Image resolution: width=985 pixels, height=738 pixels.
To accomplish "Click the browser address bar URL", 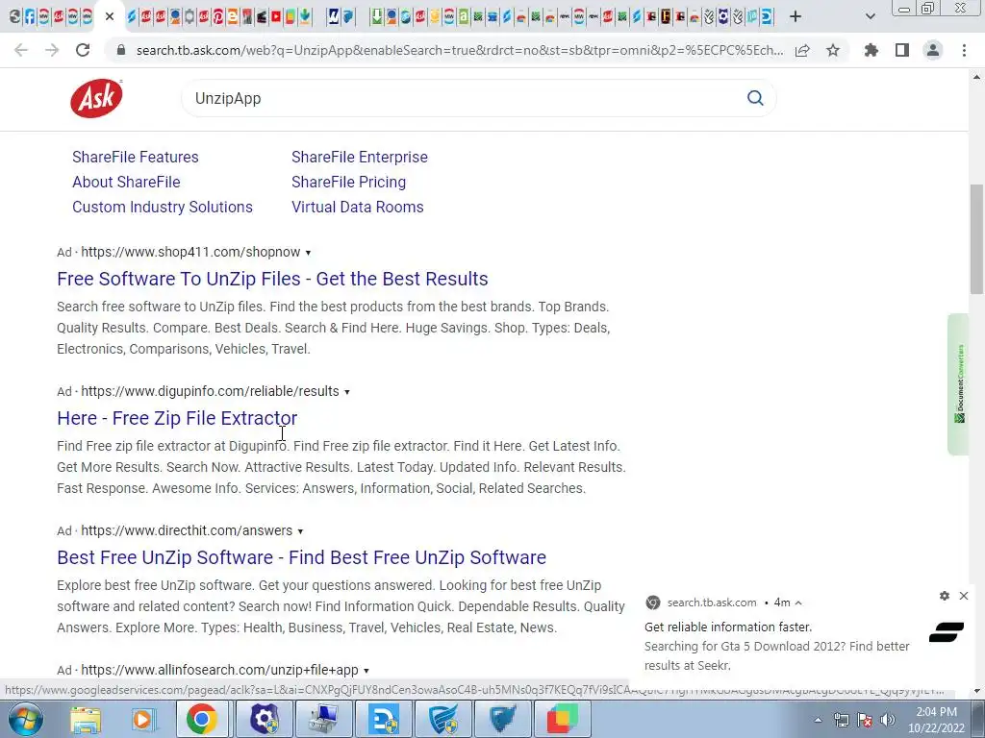I will tap(459, 50).
